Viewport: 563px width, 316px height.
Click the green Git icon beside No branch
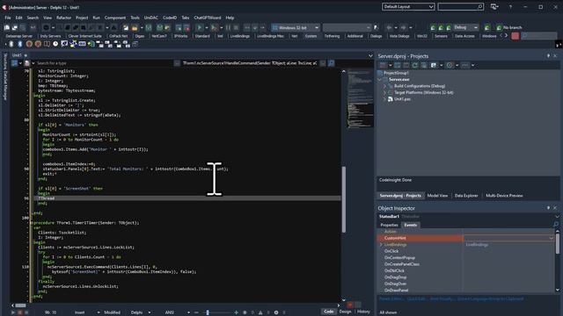[x=499, y=27]
